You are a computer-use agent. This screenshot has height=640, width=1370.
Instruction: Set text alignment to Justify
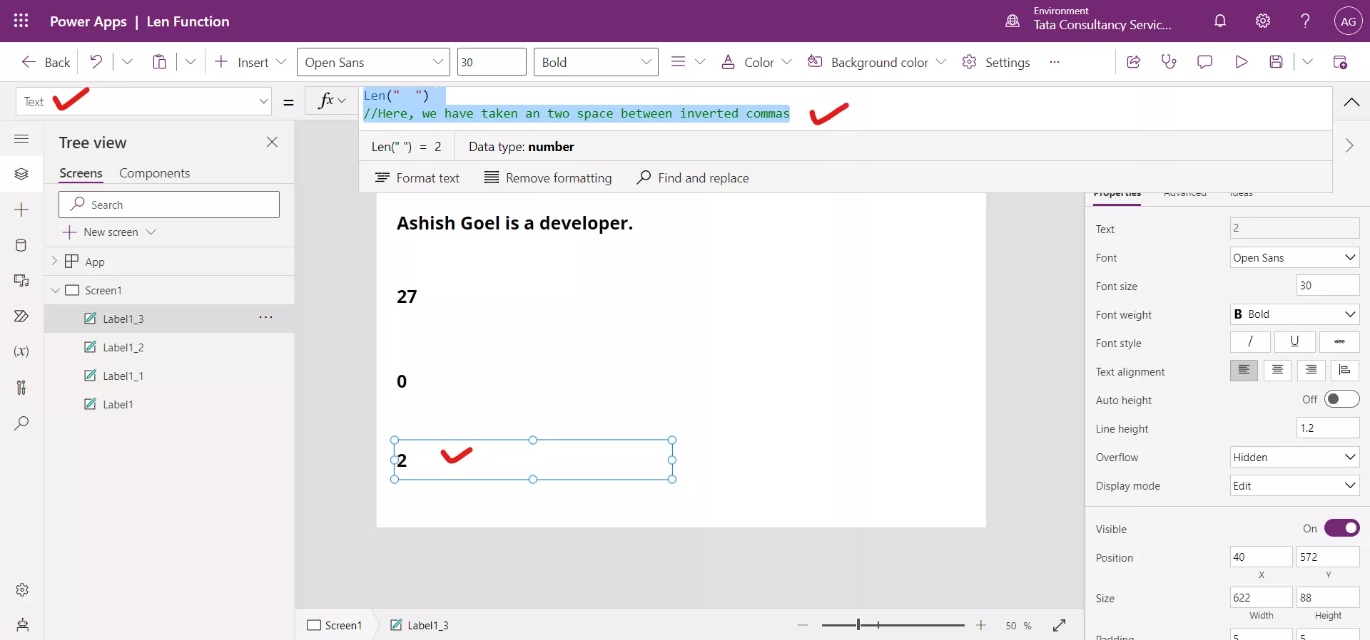(x=1344, y=371)
